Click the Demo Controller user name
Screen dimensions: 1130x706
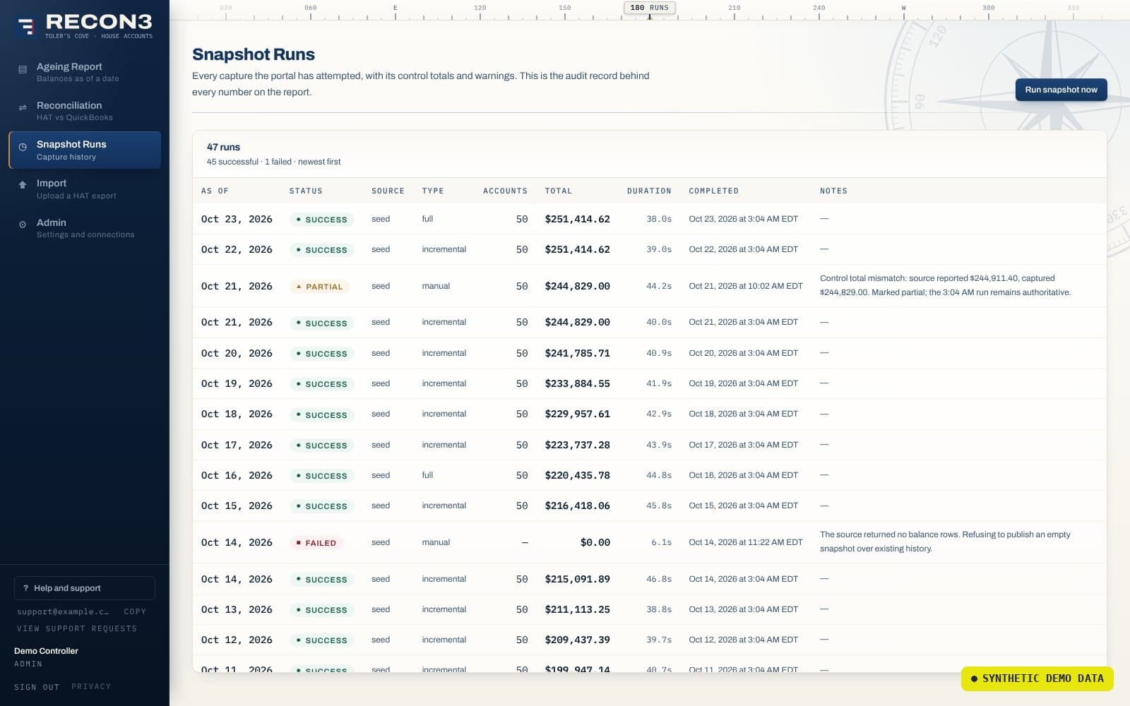point(46,651)
